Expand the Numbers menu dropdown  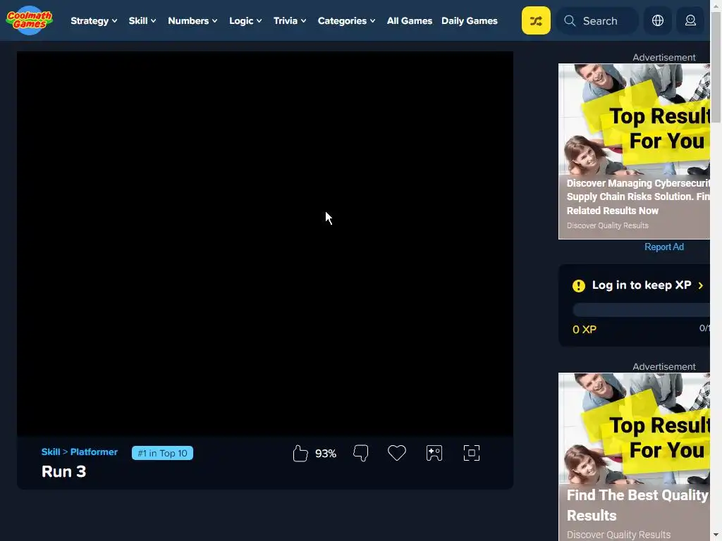pos(192,20)
